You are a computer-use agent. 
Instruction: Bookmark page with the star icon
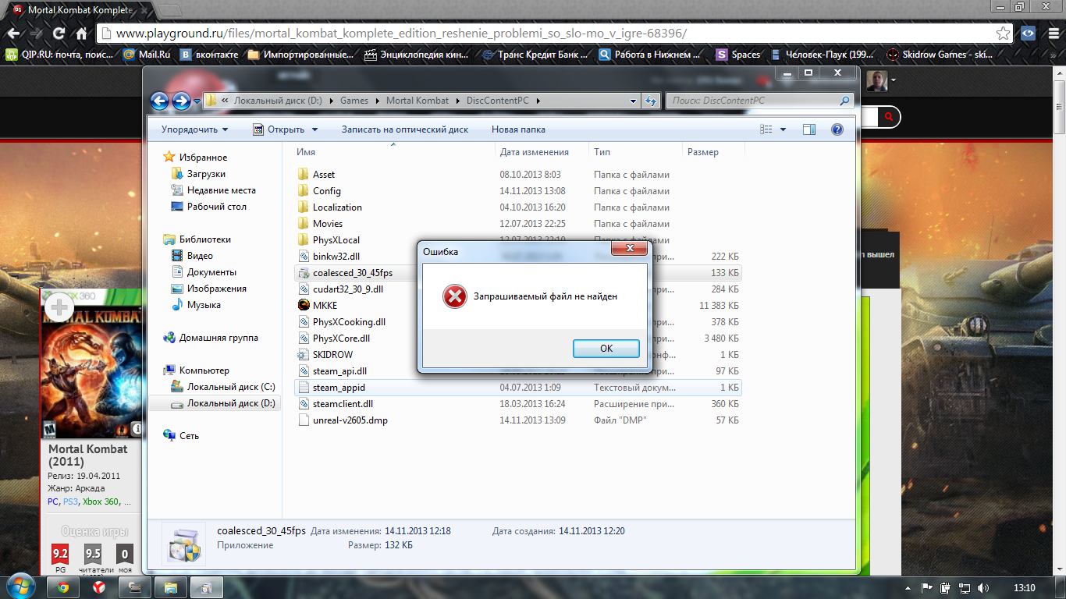click(x=1004, y=34)
